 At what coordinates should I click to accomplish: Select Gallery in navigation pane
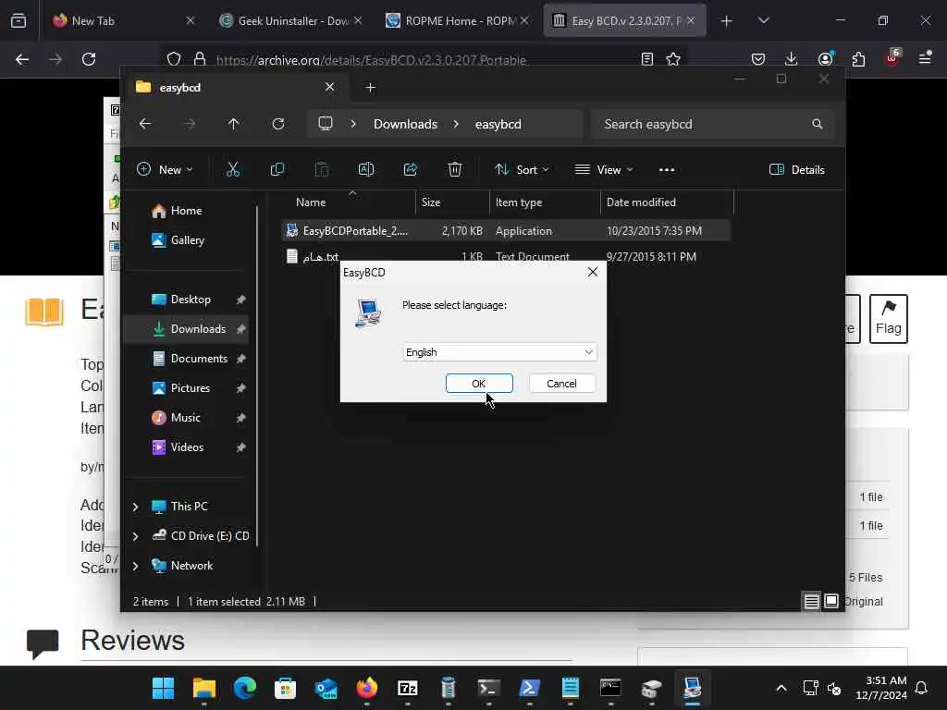(x=187, y=240)
